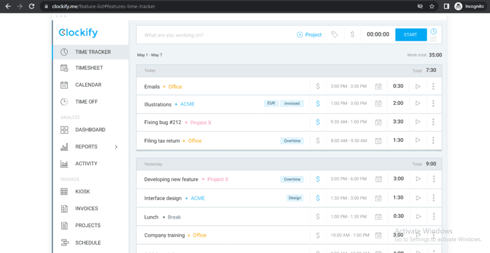Image resolution: width=490 pixels, height=253 pixels.
Task: Add a Project to the timer
Action: tap(309, 34)
